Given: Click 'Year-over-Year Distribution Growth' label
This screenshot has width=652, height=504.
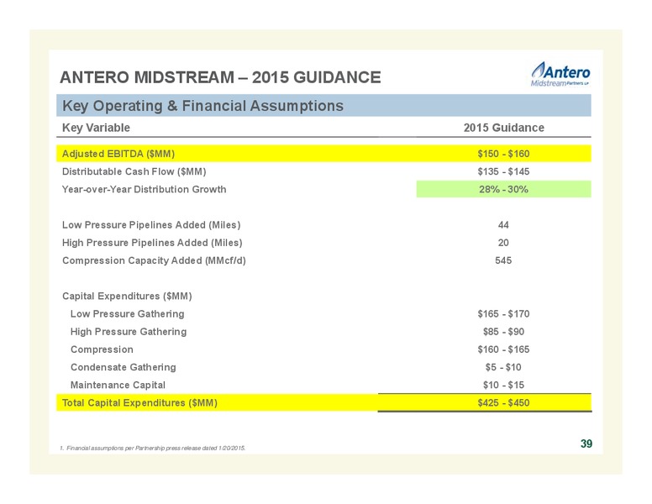Looking at the screenshot, I should click(x=145, y=190).
